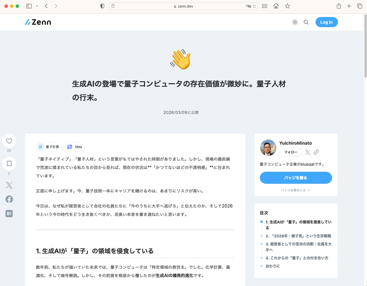This screenshot has width=367, height=286.
Task: Bookmark the article via the bookmark icon
Action: pos(9,163)
